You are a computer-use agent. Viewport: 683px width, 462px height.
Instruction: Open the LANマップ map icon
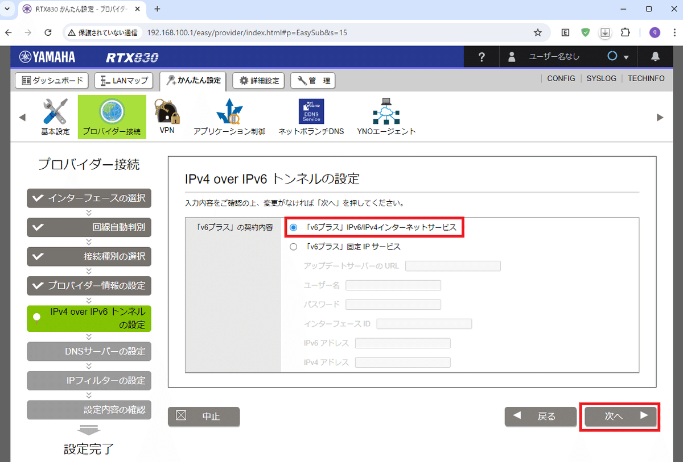pos(124,80)
